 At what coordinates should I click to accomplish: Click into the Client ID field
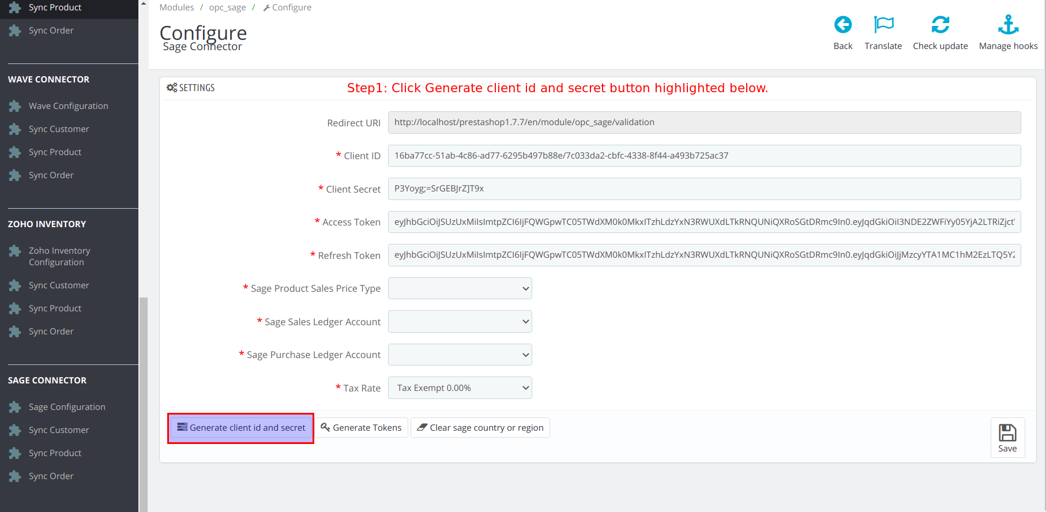click(x=704, y=156)
